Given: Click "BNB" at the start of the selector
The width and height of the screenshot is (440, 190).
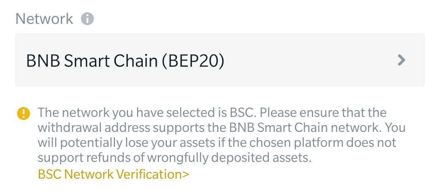Looking at the screenshot, I should 43,61.
